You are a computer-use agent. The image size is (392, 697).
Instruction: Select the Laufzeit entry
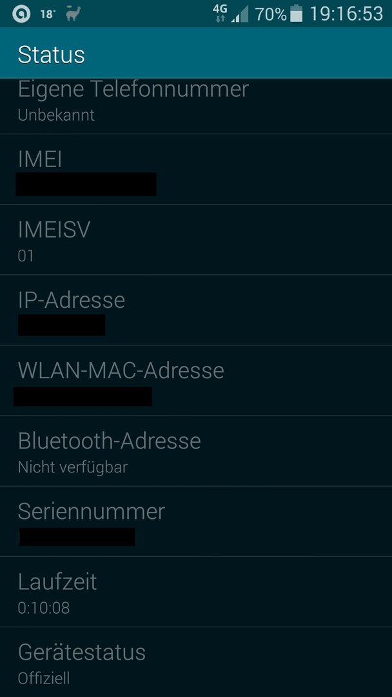click(196, 592)
